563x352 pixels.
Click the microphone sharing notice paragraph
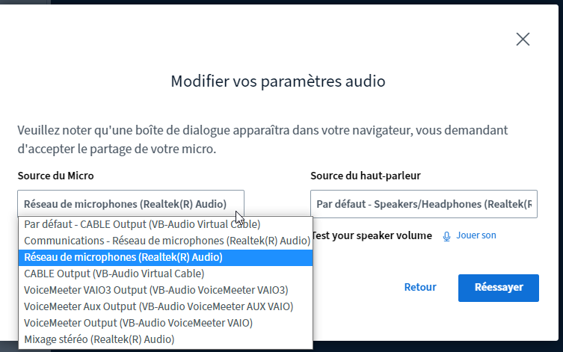coord(263,139)
